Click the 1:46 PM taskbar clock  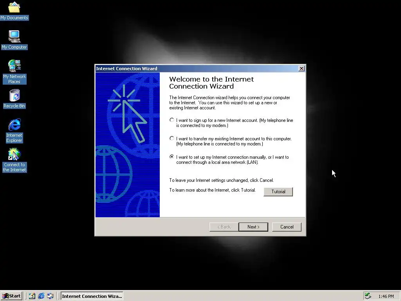point(386,296)
